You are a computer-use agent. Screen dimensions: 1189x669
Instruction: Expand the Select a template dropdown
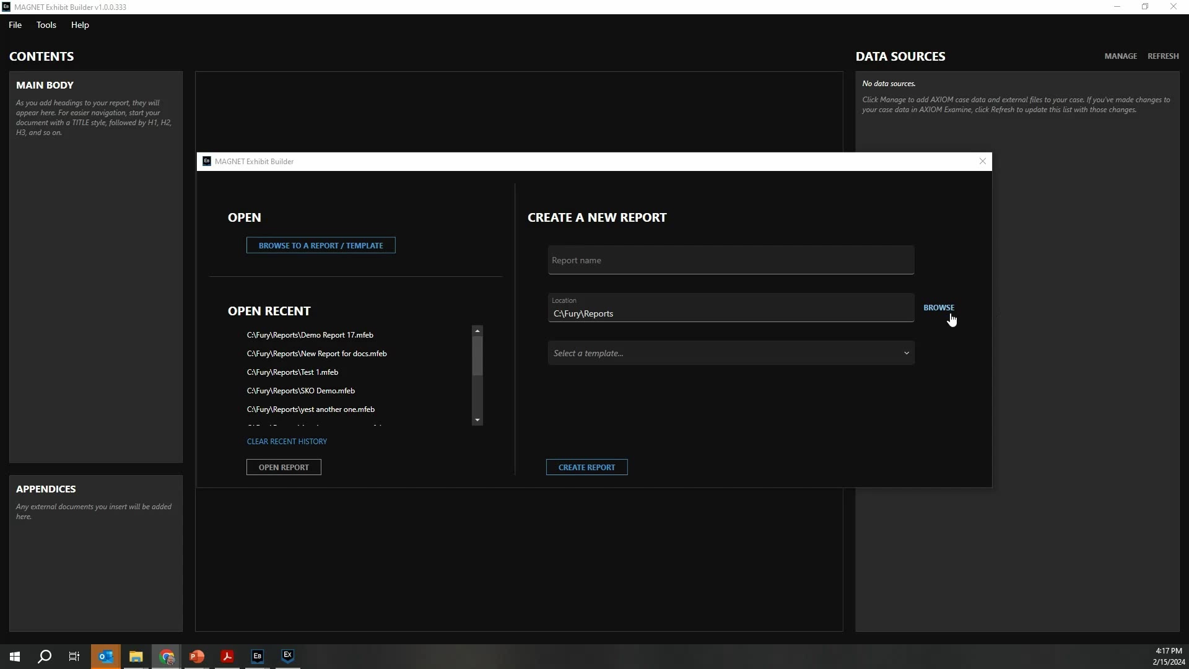click(731, 353)
